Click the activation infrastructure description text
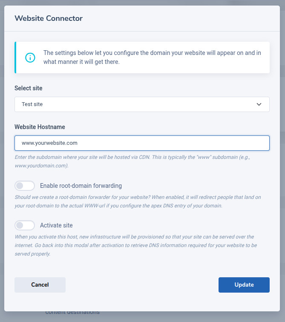This screenshot has width=285, height=322. click(x=136, y=245)
